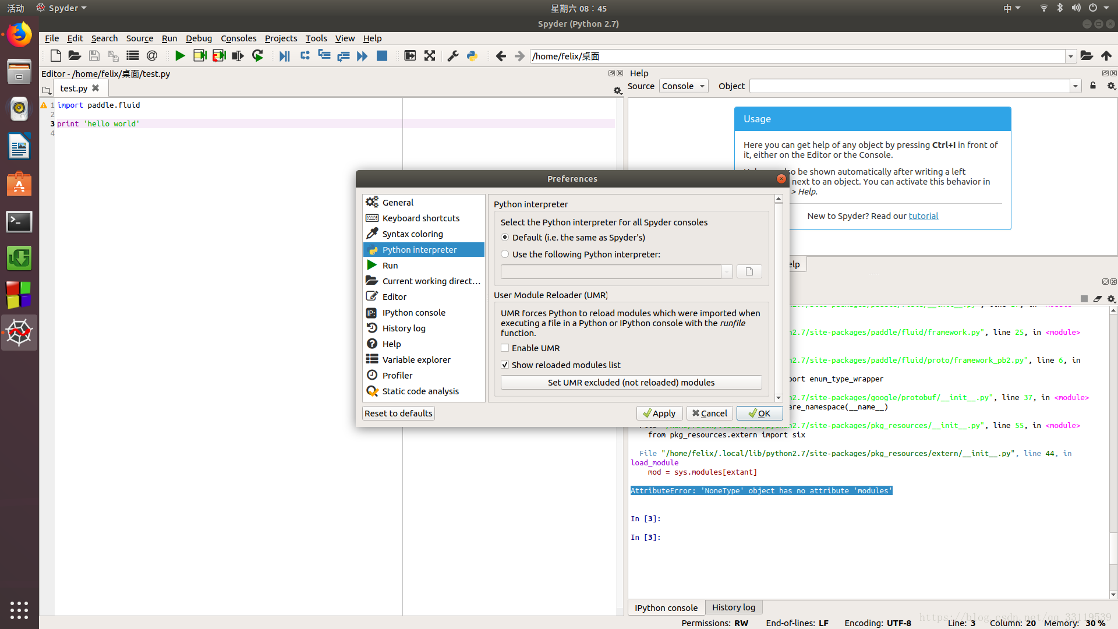Re-run last script icon
The image size is (1118, 629).
pyautogui.click(x=257, y=56)
